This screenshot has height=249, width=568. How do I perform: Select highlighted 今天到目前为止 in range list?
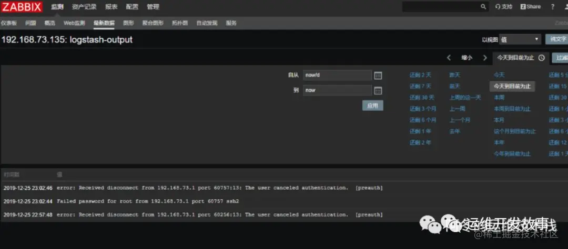point(512,86)
